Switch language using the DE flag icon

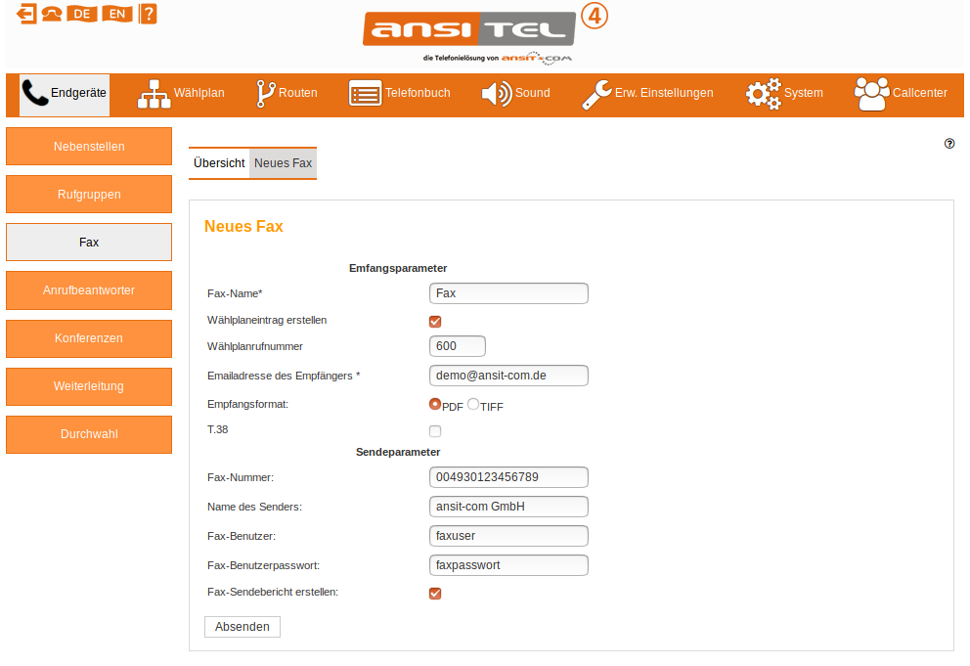tap(80, 15)
